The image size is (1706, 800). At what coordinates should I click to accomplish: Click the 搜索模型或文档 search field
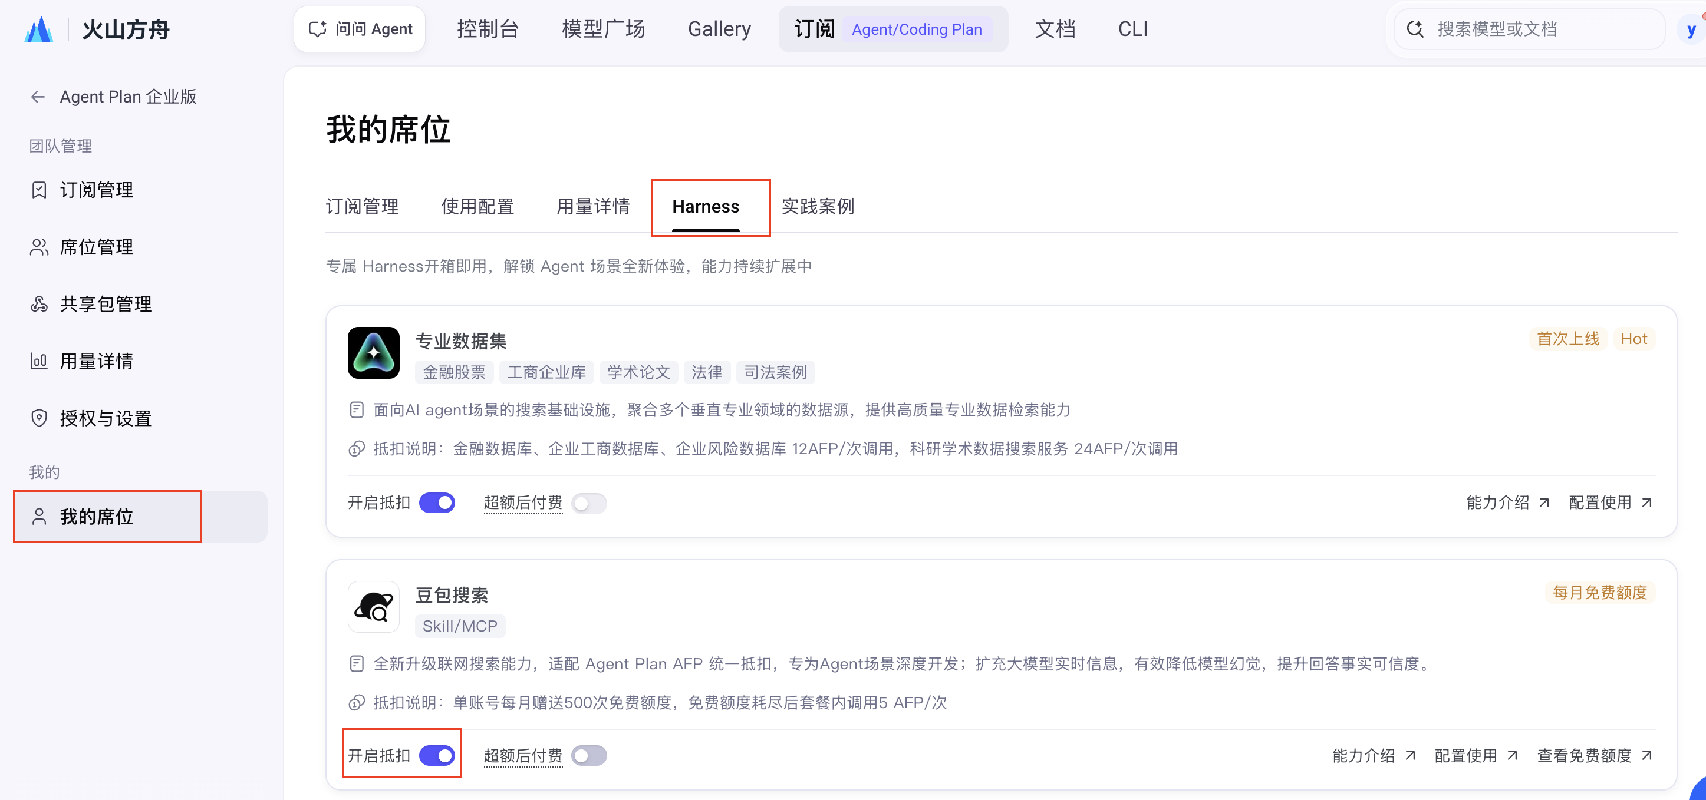(1530, 29)
